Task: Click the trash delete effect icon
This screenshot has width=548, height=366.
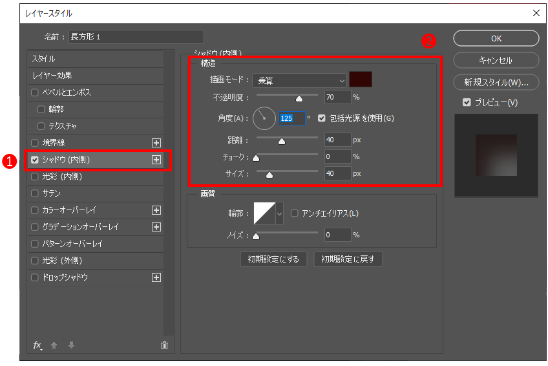Action: pos(164,345)
